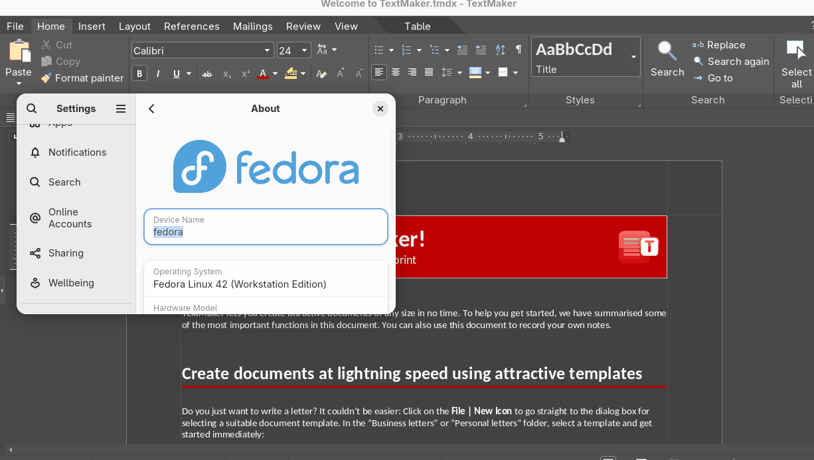Apply the red font color swatch
814x460 pixels.
tap(263, 74)
